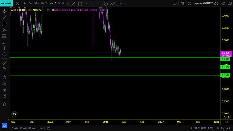
Task: Select the 1 روز range button
Action: pyautogui.click(x=40, y=128)
